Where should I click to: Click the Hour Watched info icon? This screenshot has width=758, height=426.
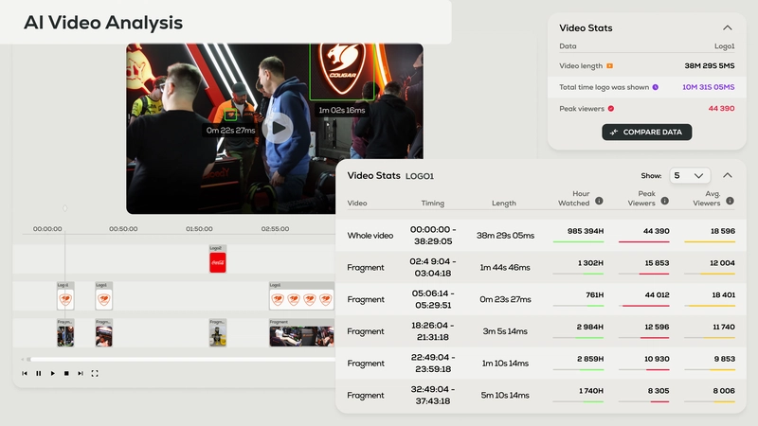click(599, 201)
